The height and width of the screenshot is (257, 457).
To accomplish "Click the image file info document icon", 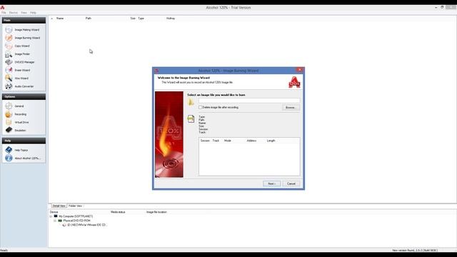I will 191,119.
